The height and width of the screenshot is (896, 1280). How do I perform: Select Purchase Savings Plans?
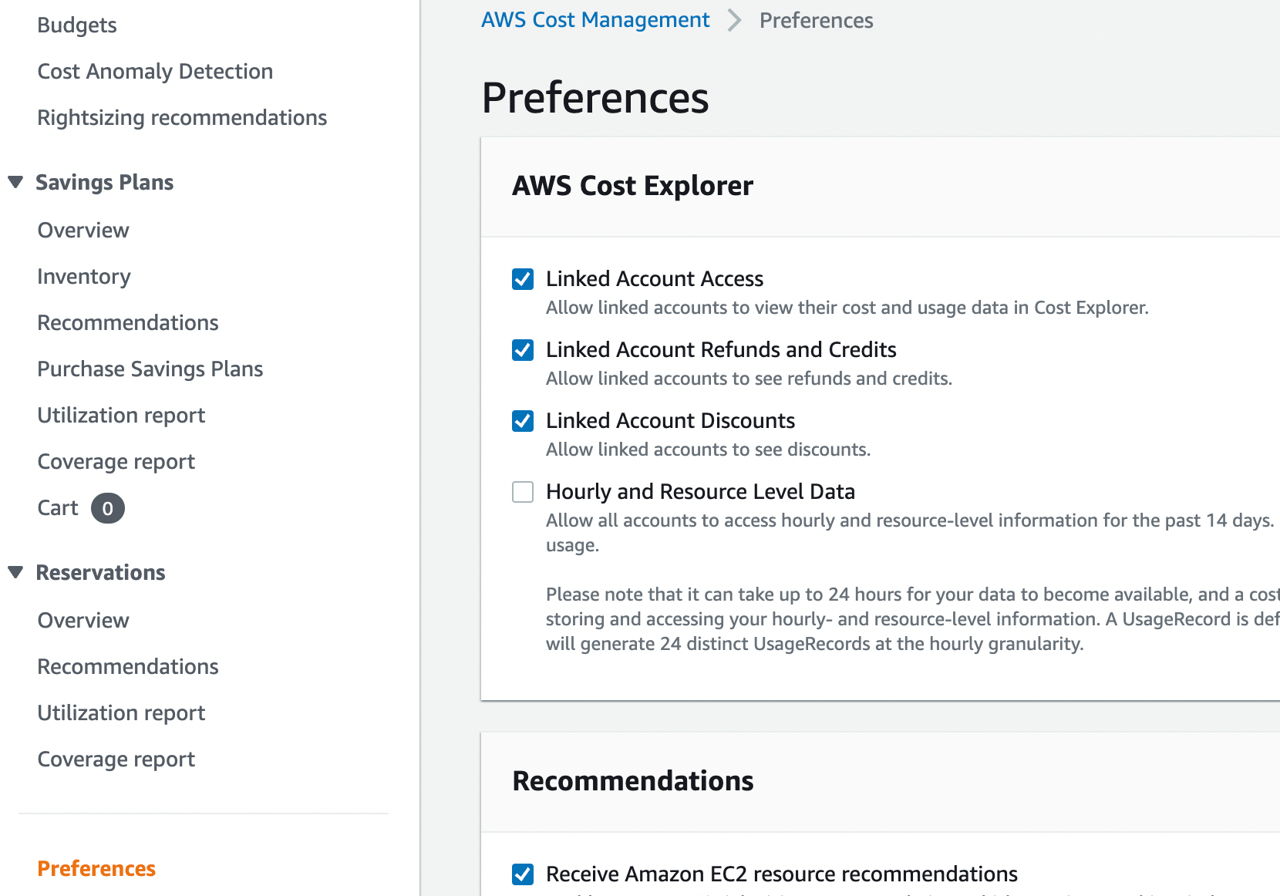click(x=150, y=369)
